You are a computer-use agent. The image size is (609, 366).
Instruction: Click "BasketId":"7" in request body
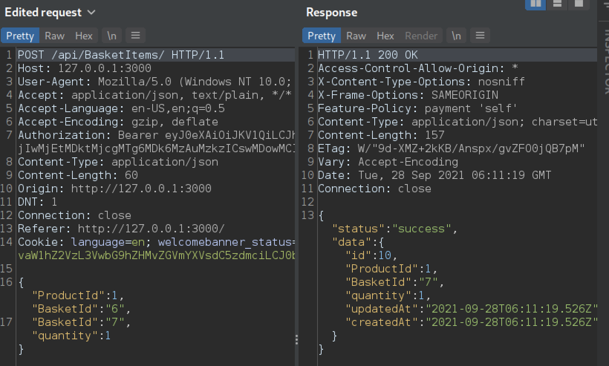pyautogui.click(x=81, y=322)
